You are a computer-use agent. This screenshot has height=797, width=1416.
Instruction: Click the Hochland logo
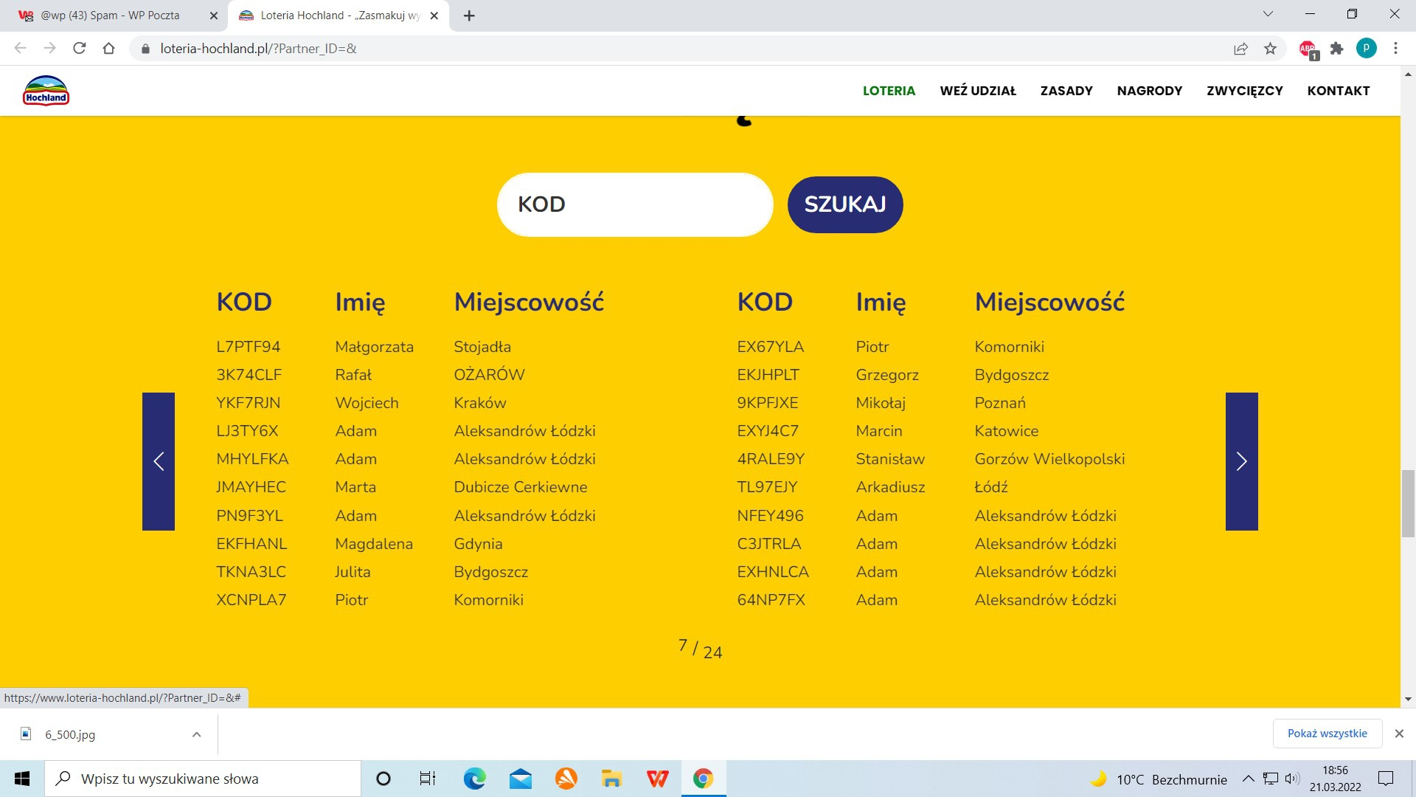click(46, 91)
